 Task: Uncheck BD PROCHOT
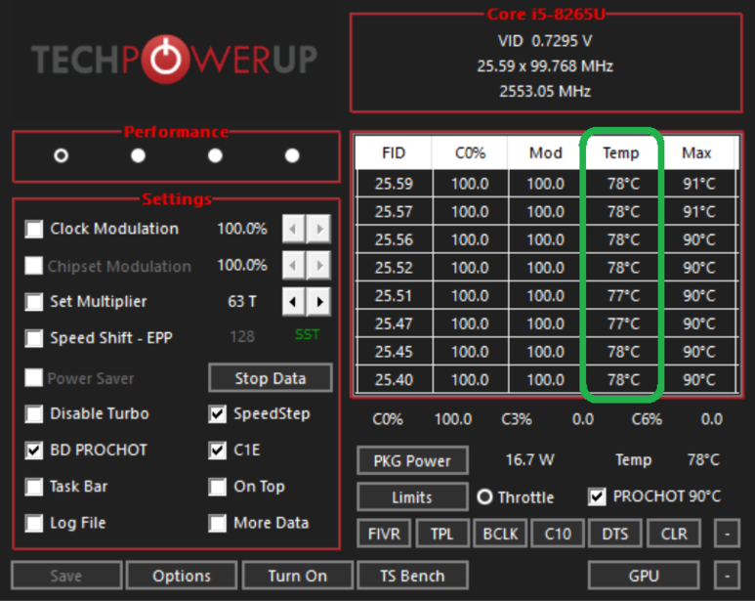(34, 451)
